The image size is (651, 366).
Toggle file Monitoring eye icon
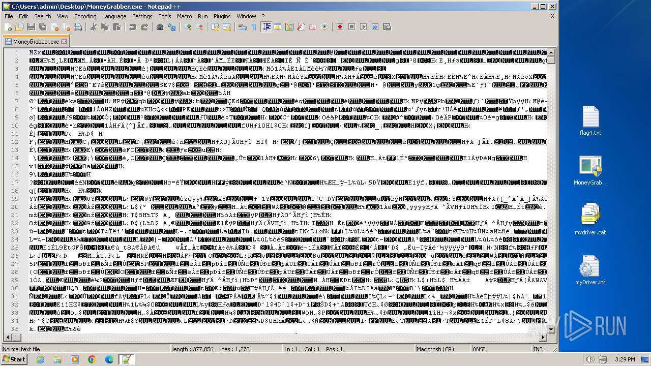tap(324, 27)
